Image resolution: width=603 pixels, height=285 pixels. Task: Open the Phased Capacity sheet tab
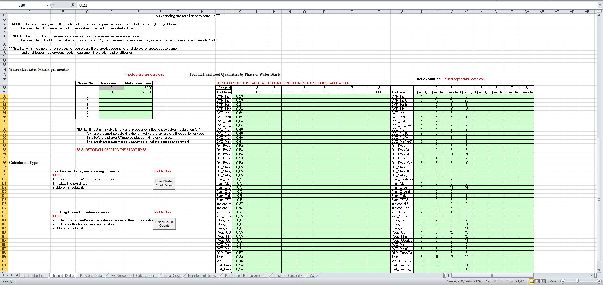coord(288,275)
